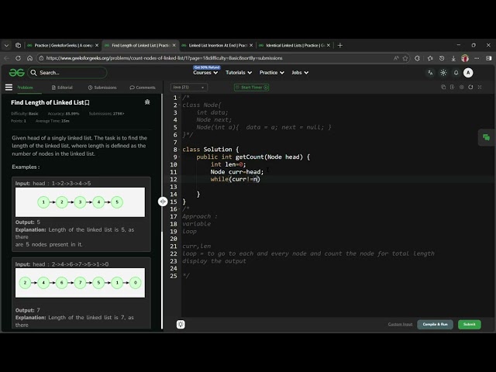Switch to the Editorial tab

click(x=61, y=88)
